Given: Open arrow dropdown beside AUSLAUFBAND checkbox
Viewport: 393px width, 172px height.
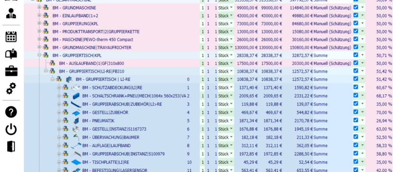Looking at the screenshot, I should [x=362, y=63].
